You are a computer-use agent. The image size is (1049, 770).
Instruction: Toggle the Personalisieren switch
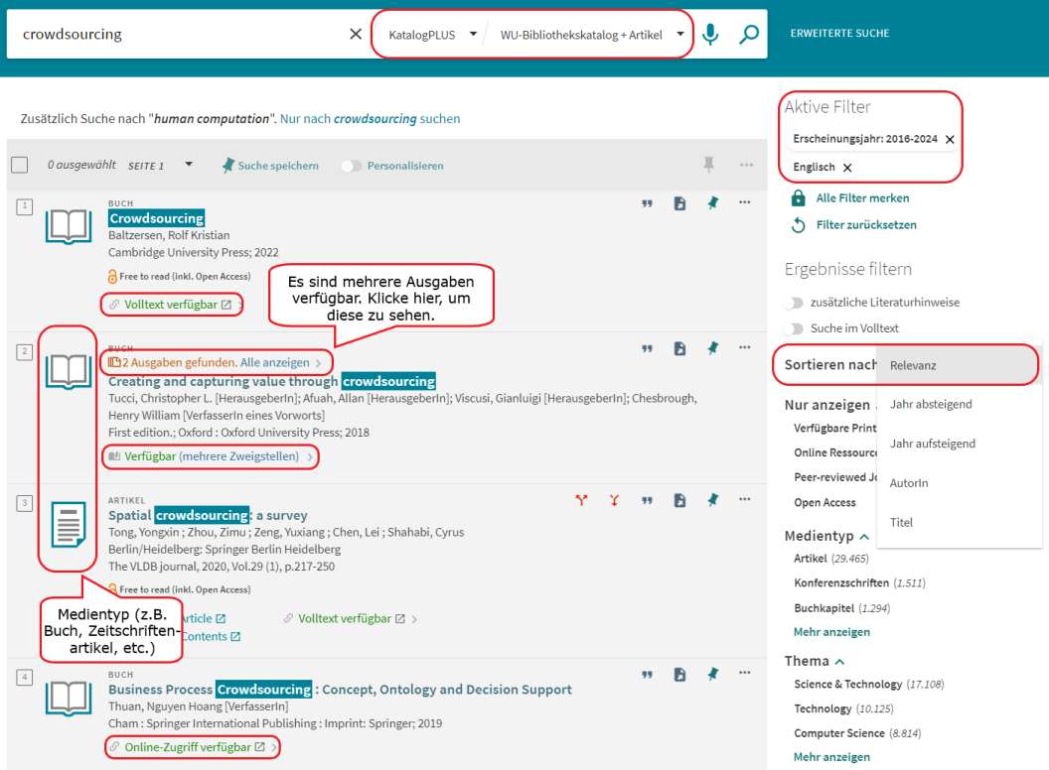click(x=352, y=166)
